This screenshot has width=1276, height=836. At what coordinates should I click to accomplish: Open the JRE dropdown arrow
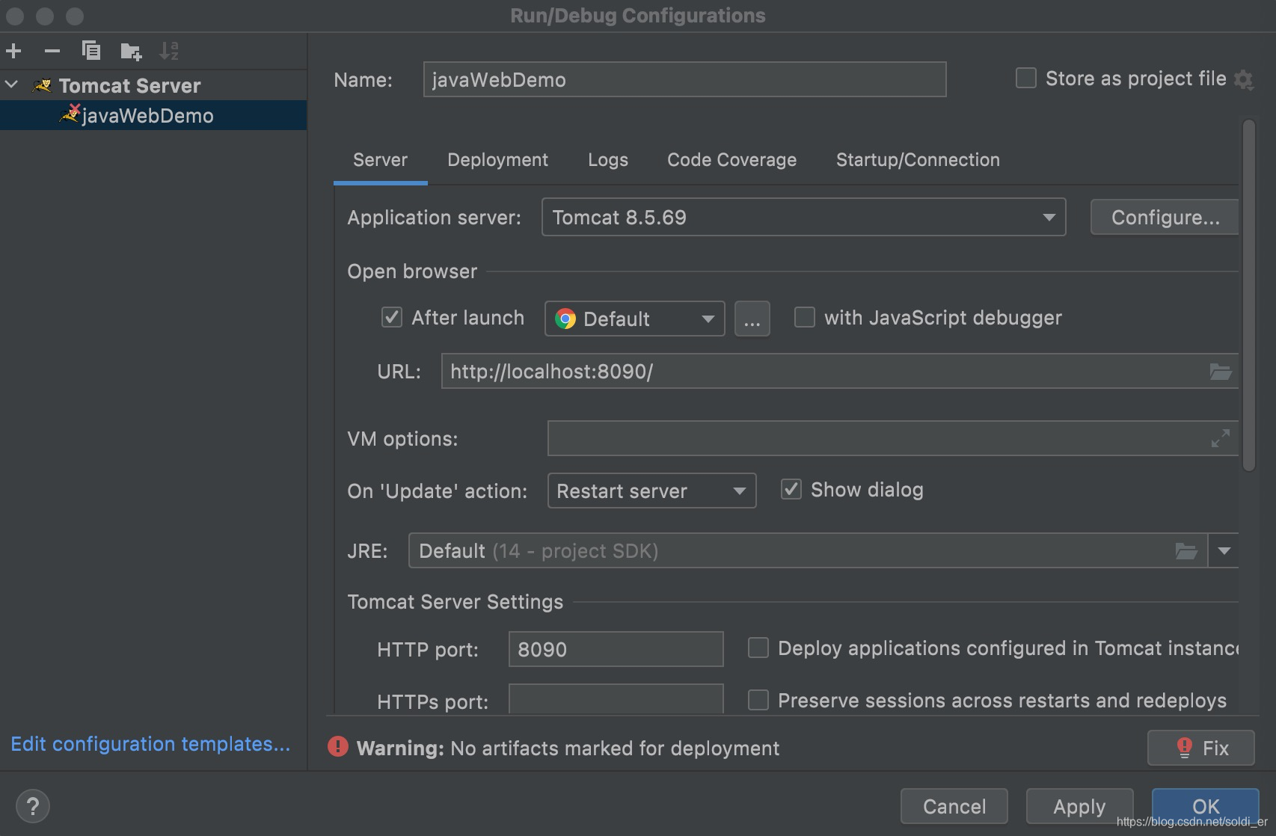pyautogui.click(x=1224, y=551)
